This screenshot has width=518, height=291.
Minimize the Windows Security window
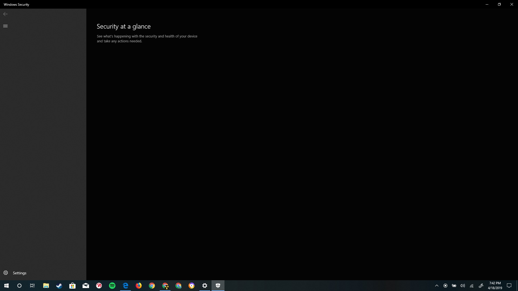click(x=487, y=4)
